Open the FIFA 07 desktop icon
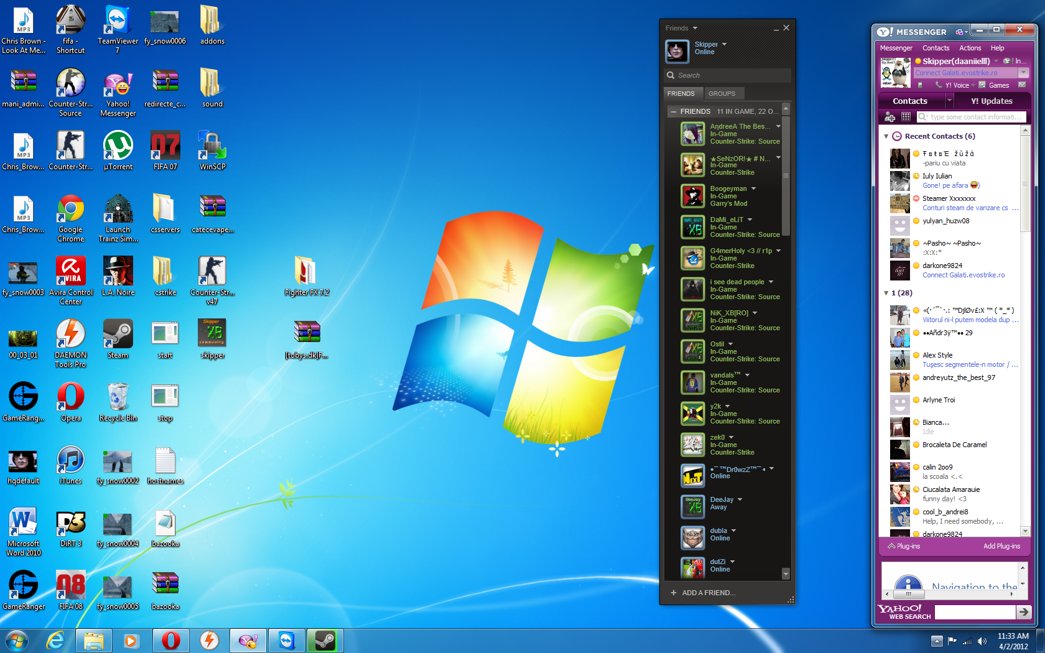 point(165,151)
